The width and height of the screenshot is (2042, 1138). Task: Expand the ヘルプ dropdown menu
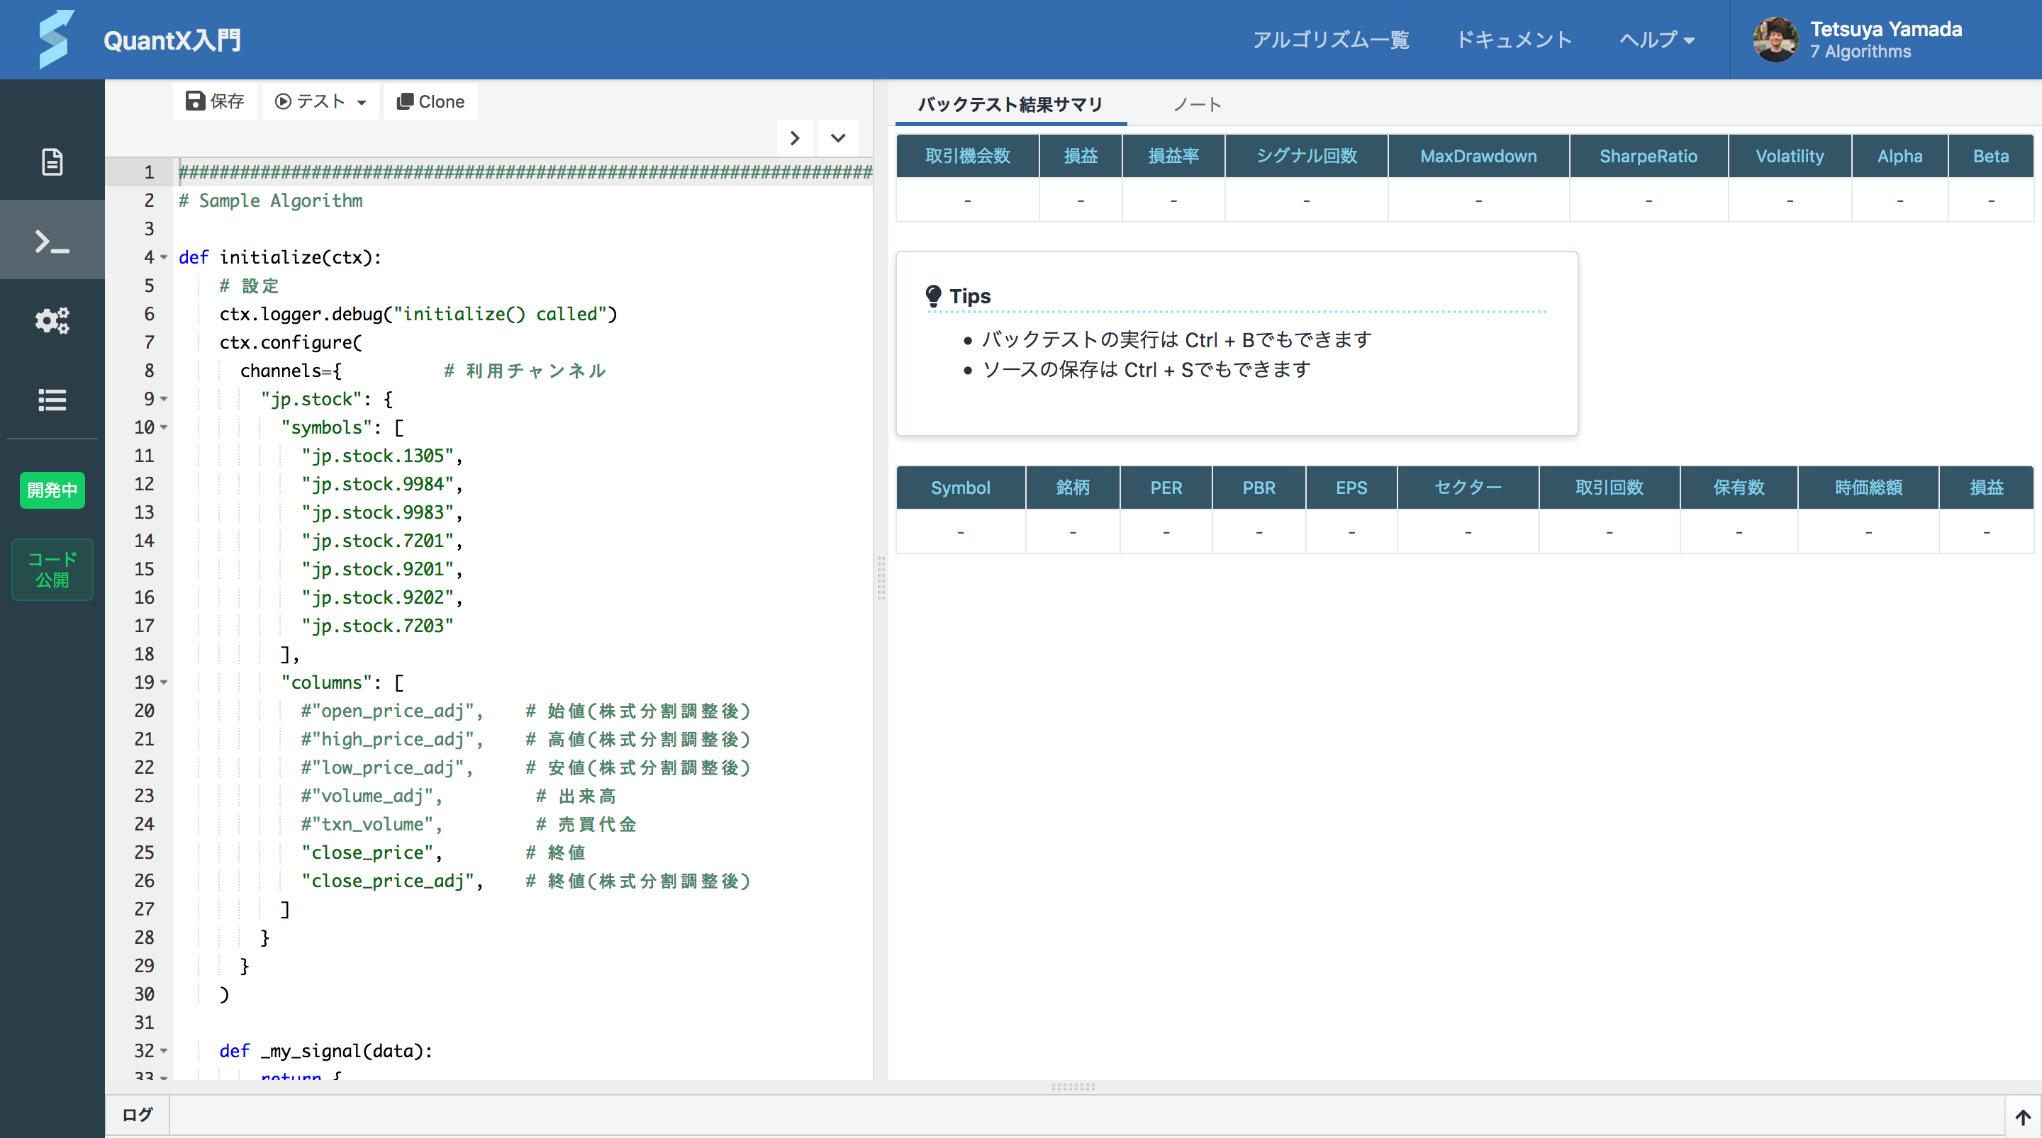coord(1656,40)
